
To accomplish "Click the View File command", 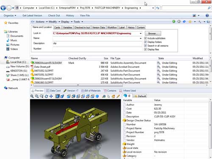I will click(x=85, y=15).
